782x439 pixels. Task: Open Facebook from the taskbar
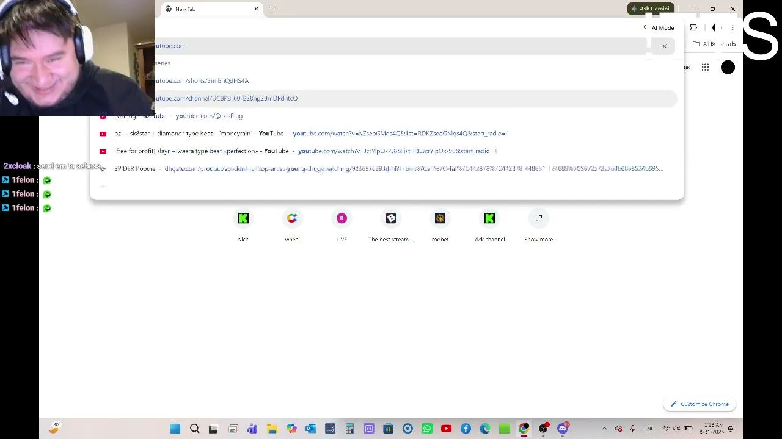pyautogui.click(x=466, y=429)
